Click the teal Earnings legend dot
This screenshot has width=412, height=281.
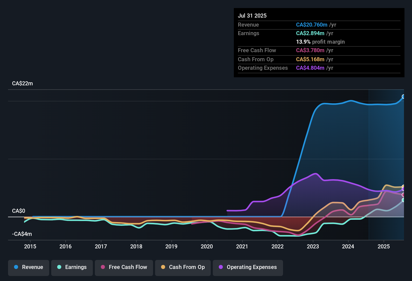[x=59, y=267]
